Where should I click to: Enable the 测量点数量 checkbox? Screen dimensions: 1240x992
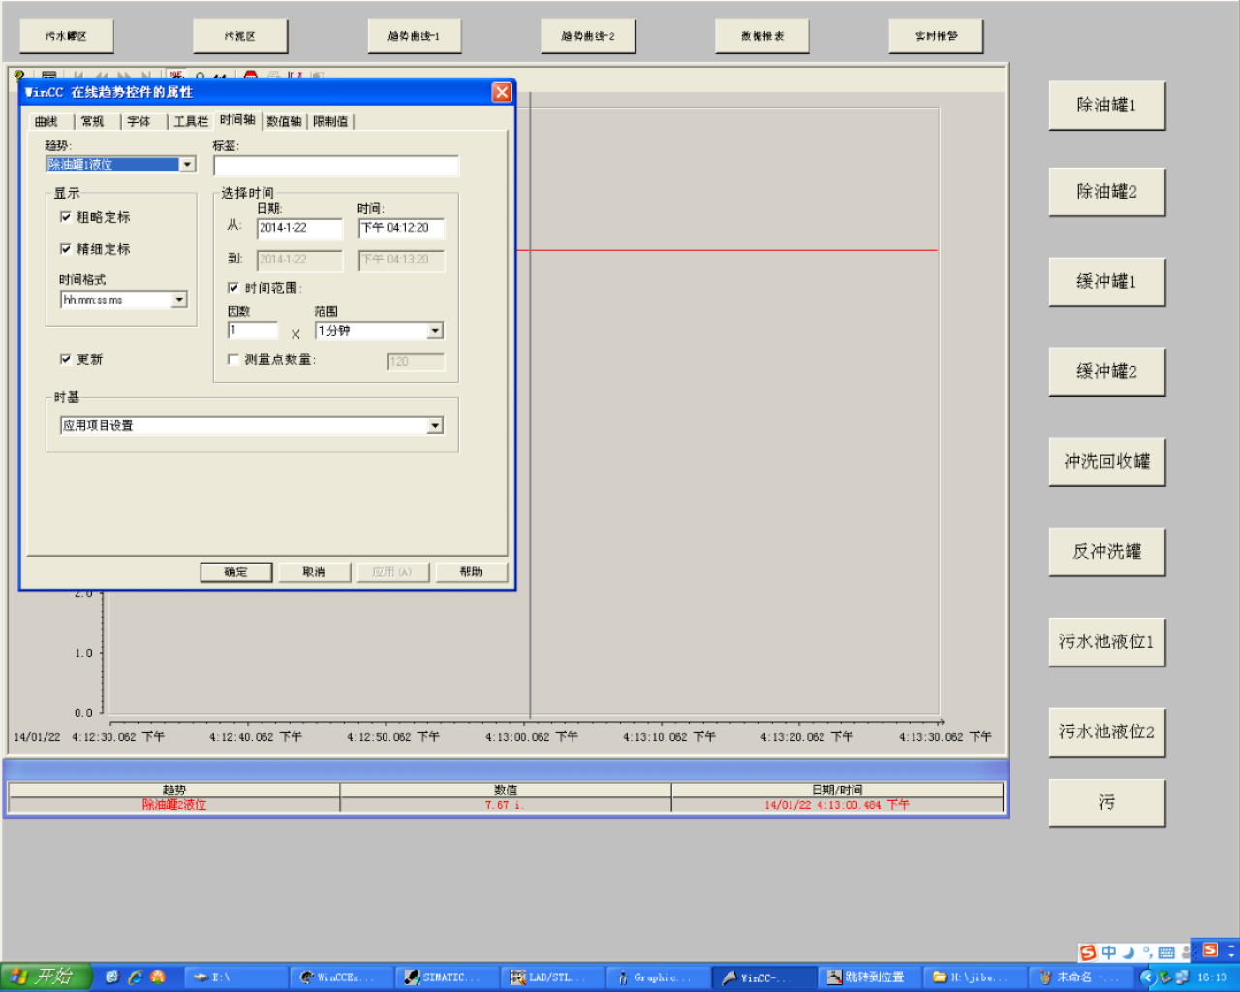point(233,359)
